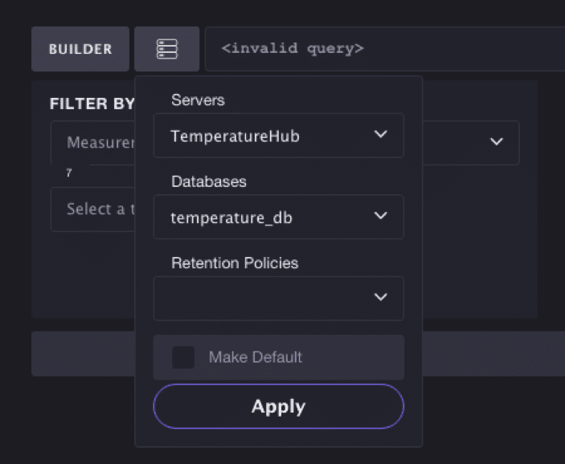Check the Make Default checkbox
The image size is (565, 464).
click(183, 357)
